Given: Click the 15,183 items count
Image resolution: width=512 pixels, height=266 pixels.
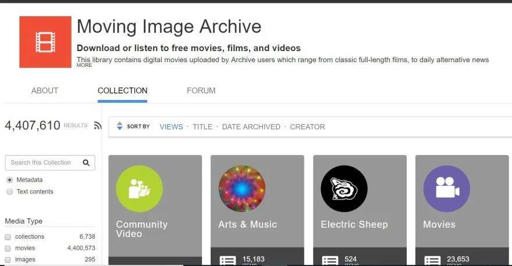Looking at the screenshot, I should [x=254, y=259].
